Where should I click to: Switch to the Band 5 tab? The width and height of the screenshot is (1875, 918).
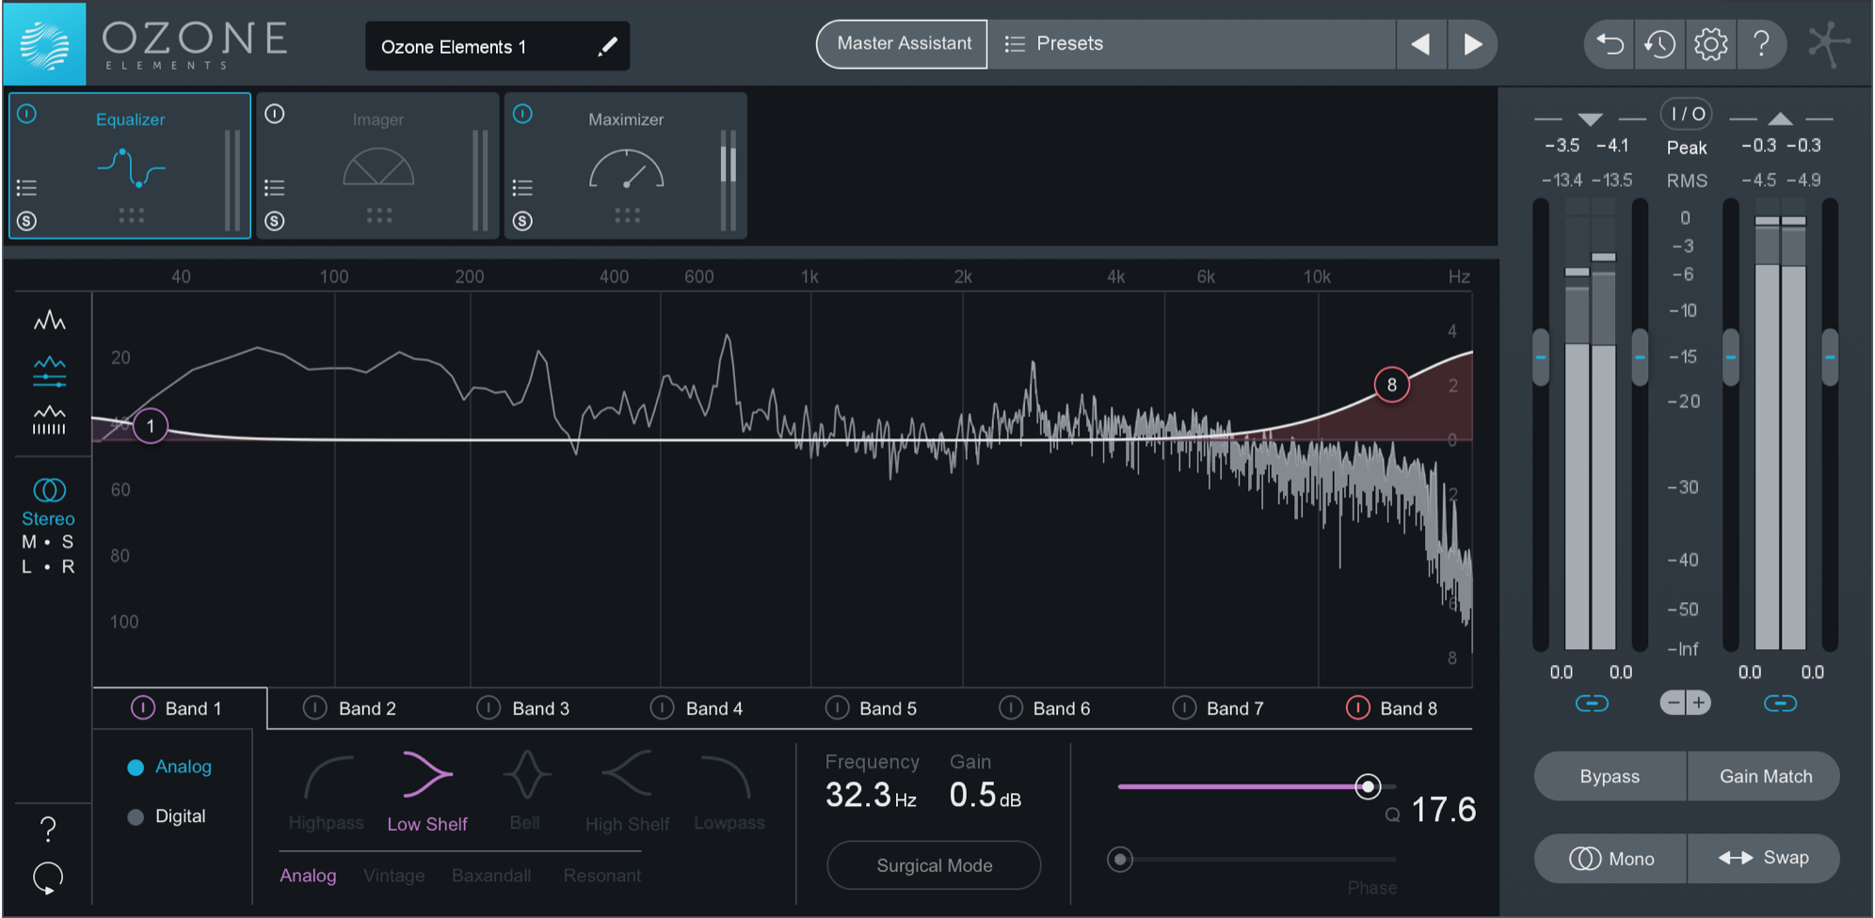point(871,708)
